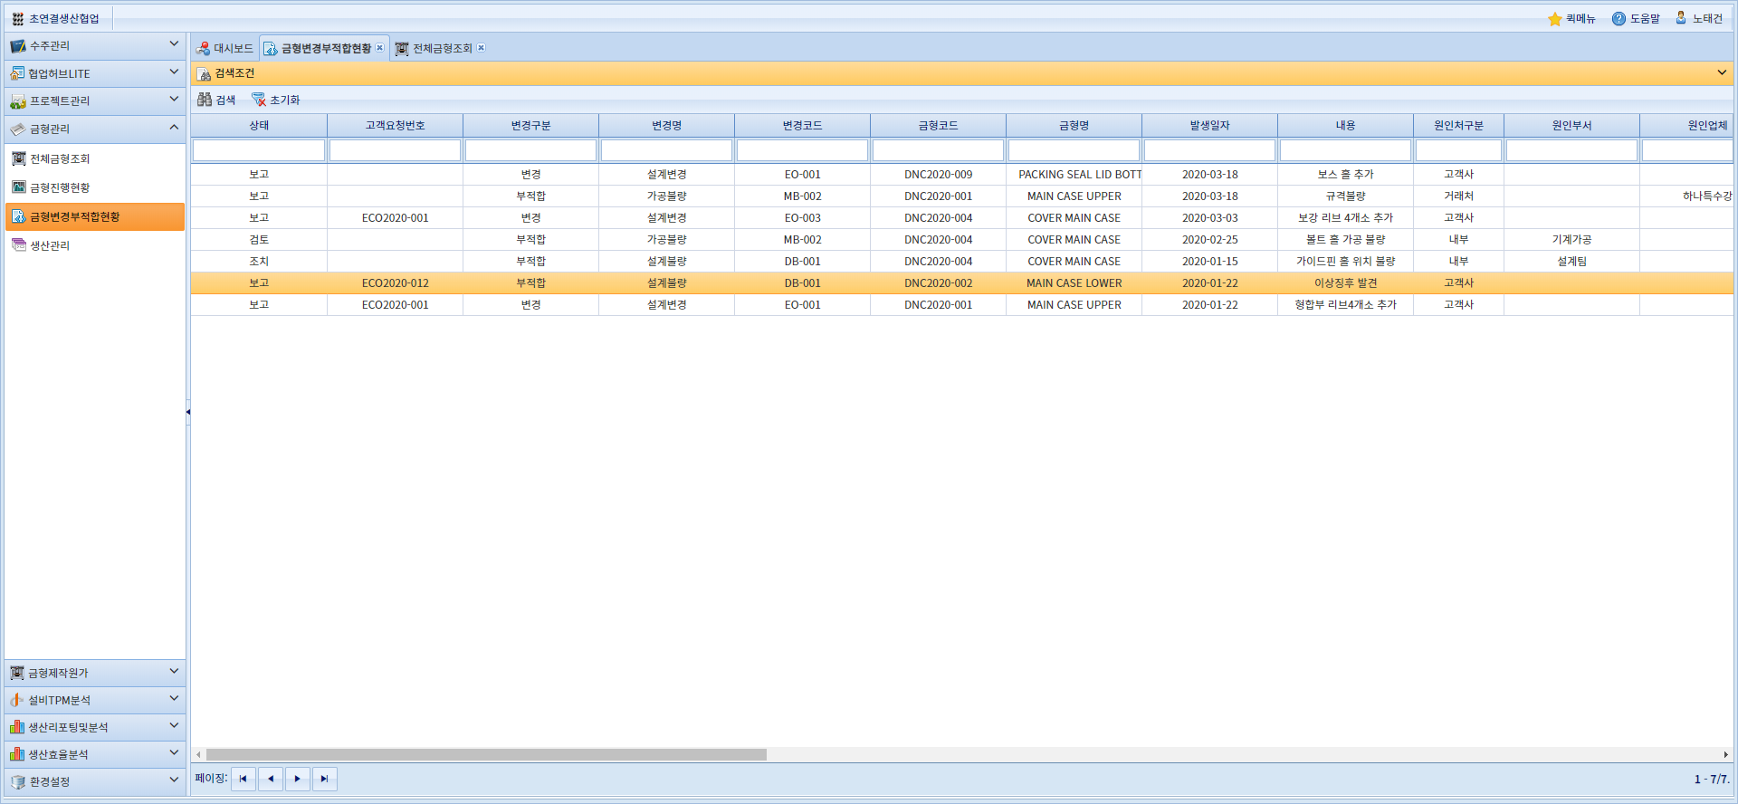Expand the 수주관리 menu chevron
1738x804 pixels.
(174, 44)
